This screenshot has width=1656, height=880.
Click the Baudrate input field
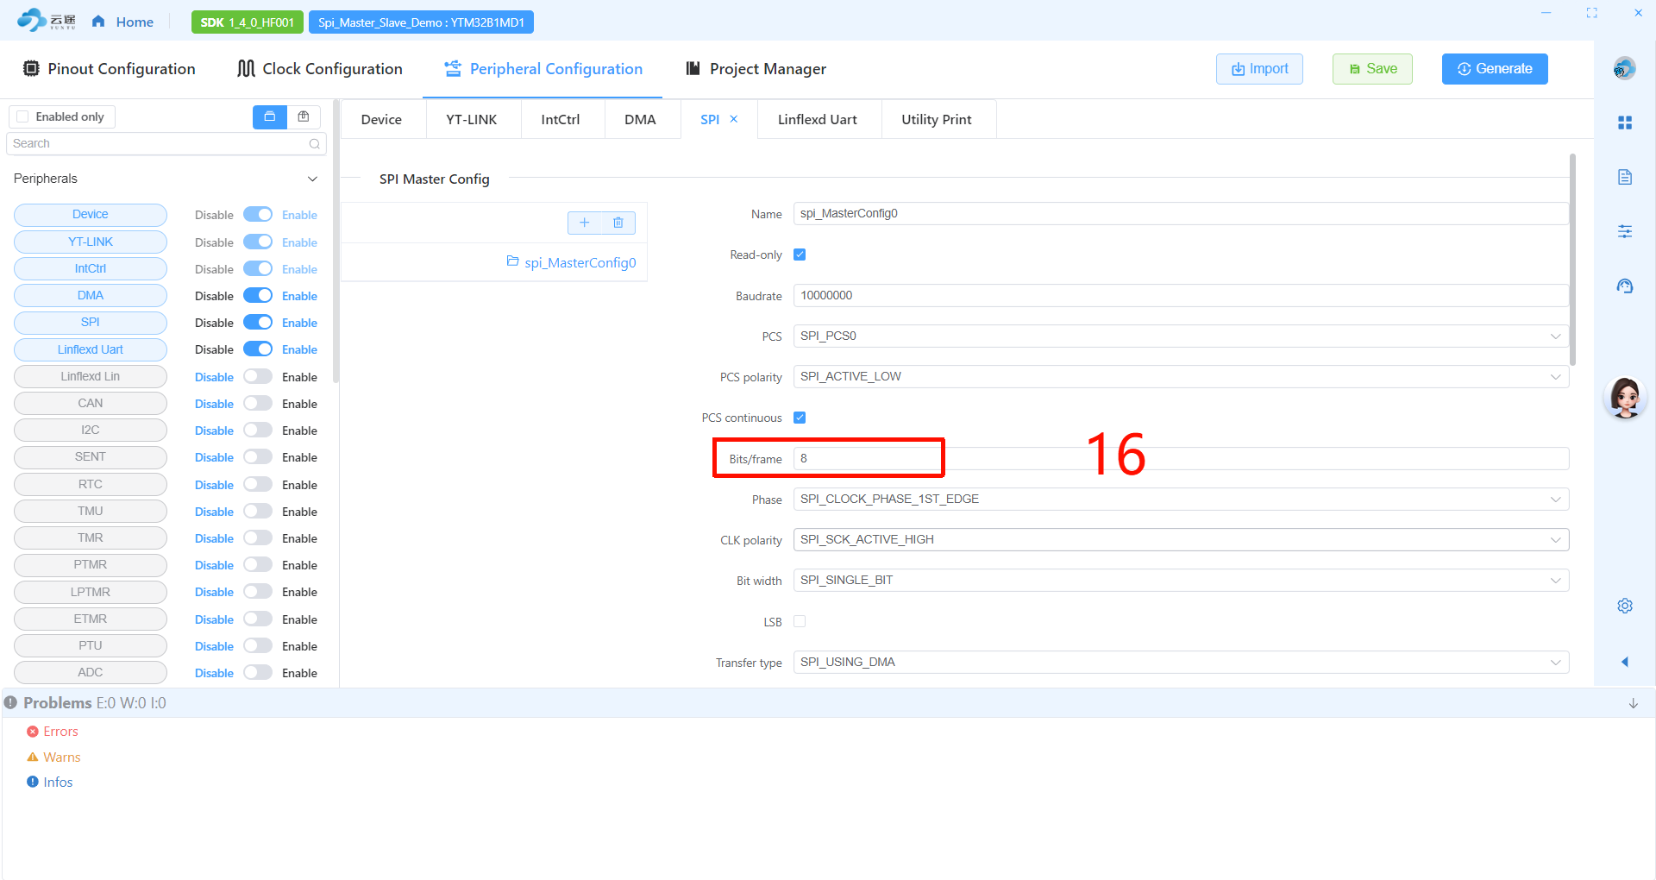point(1180,296)
